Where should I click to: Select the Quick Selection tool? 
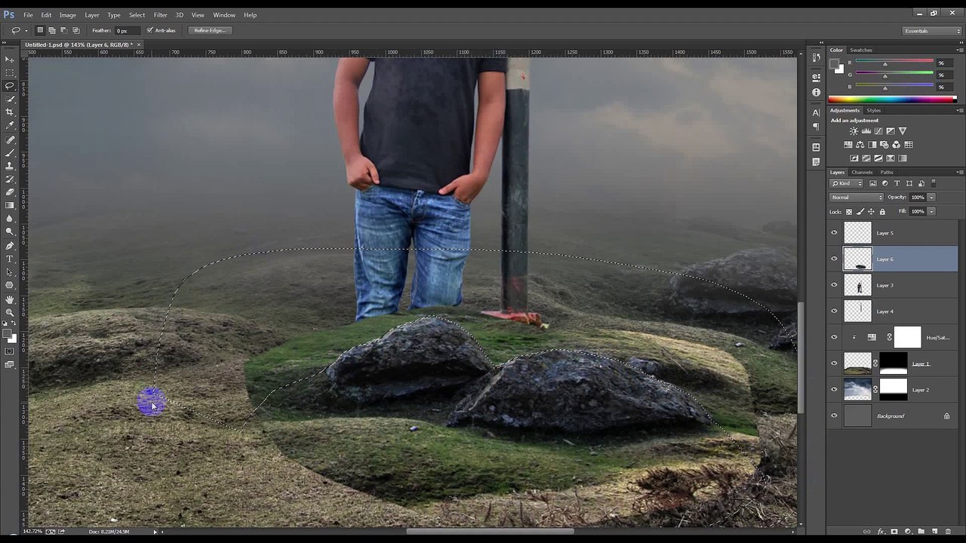click(10, 99)
